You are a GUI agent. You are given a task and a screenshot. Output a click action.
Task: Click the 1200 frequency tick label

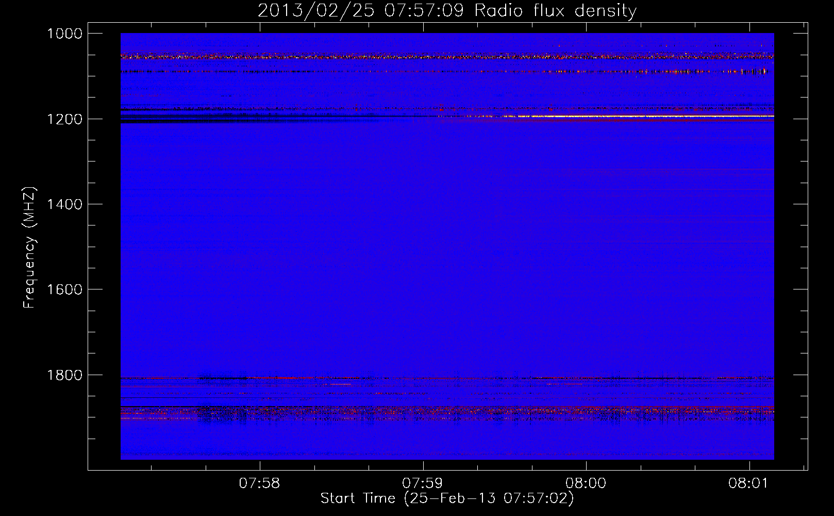click(64, 119)
